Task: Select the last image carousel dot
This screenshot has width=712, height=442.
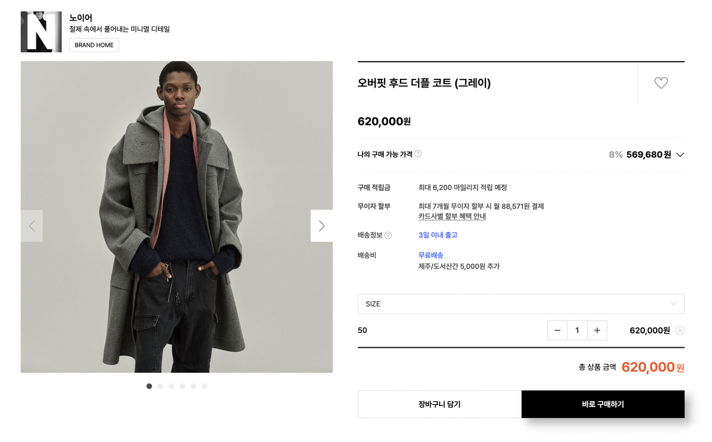Action: 205,386
